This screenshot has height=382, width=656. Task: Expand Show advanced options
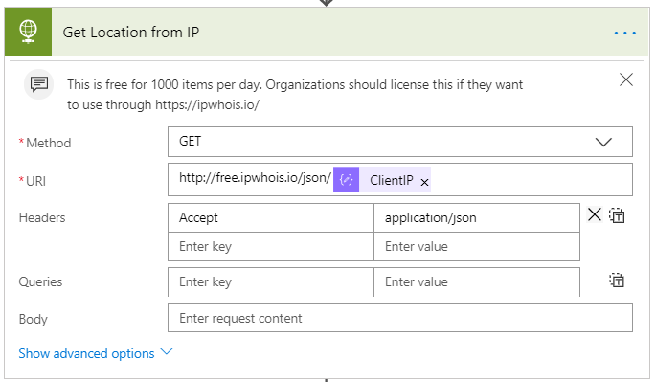[96, 353]
